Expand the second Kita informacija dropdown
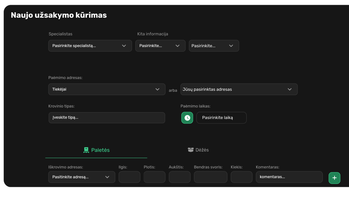The image size is (349, 197). click(214, 46)
